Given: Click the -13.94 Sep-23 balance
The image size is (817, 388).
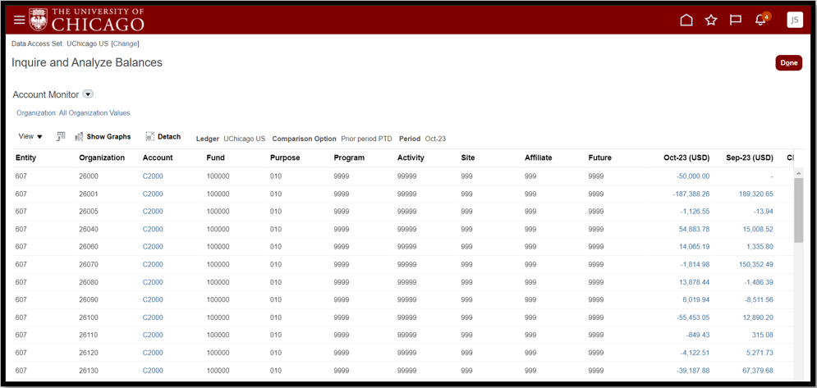Looking at the screenshot, I should tap(764, 212).
